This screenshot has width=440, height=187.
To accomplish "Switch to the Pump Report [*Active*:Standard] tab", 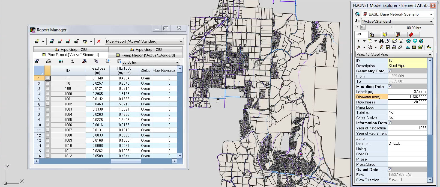I will 145,55.
